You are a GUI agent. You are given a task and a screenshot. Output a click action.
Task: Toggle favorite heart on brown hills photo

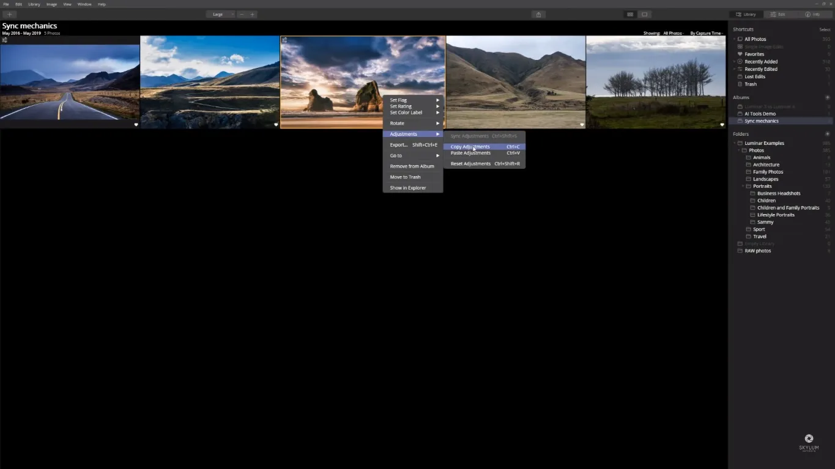point(582,125)
